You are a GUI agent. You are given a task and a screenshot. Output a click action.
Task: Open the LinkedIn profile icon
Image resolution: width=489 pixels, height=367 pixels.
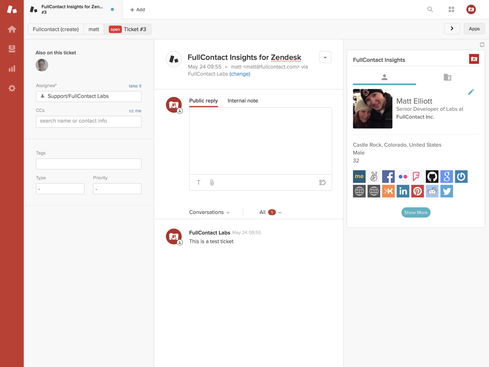click(x=403, y=192)
